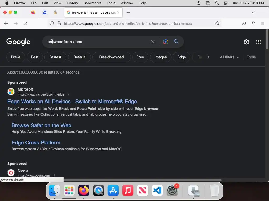Apply the Edge filter chip

(x=182, y=57)
